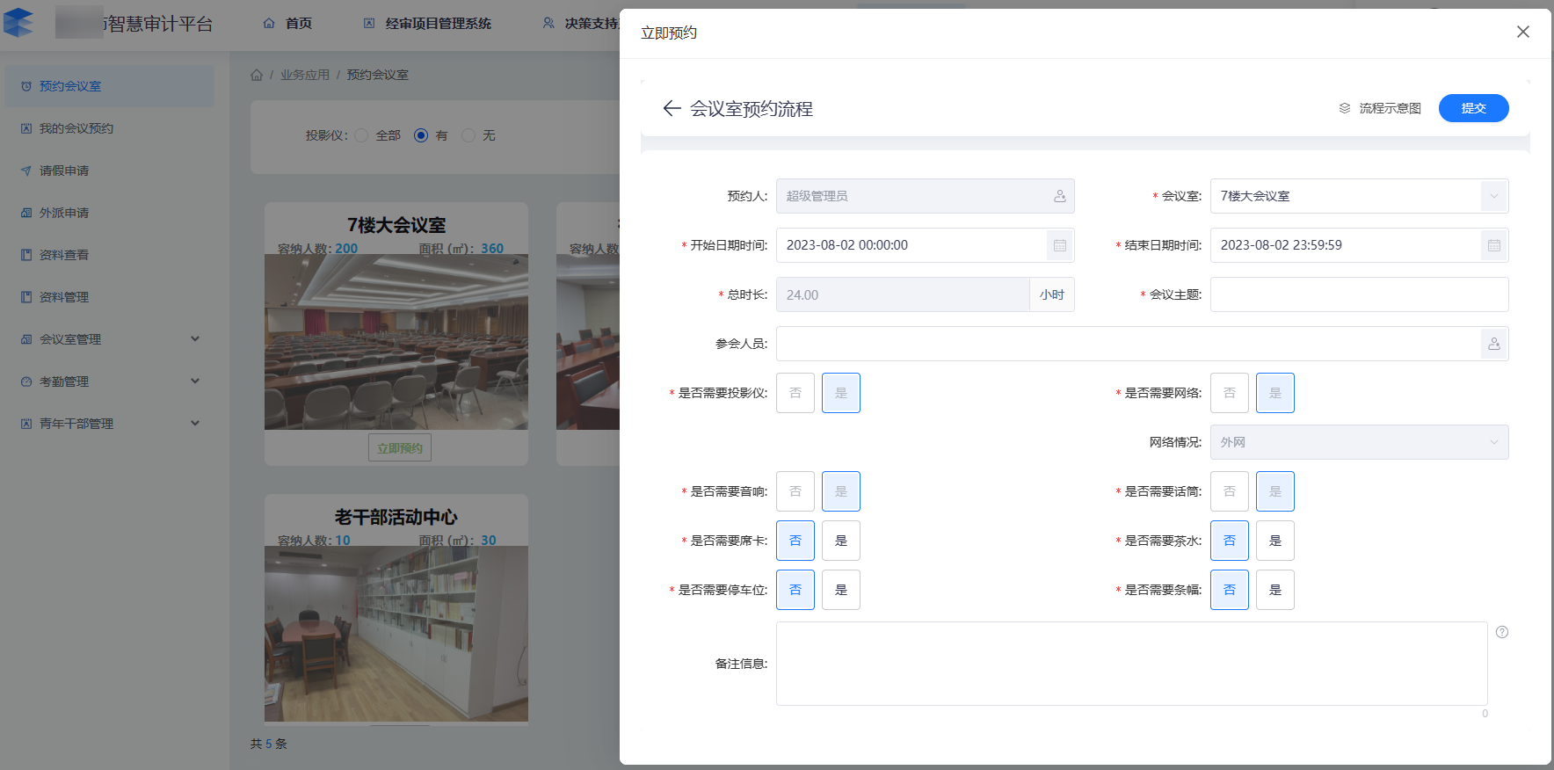
Task: Choose 否 for 是否需要条幅
Action: 1230,590
